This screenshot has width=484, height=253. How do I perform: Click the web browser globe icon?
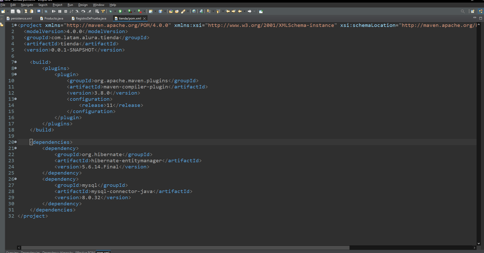click(x=194, y=11)
